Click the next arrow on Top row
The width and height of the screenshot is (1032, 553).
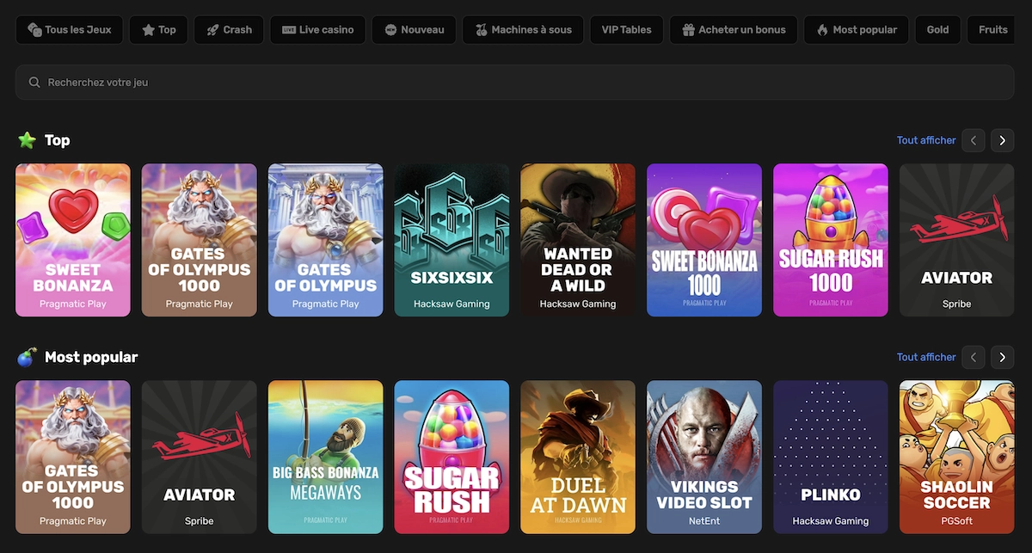1002,140
